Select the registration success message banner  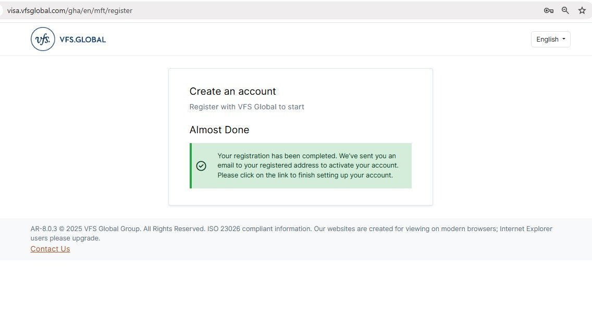[307, 166]
